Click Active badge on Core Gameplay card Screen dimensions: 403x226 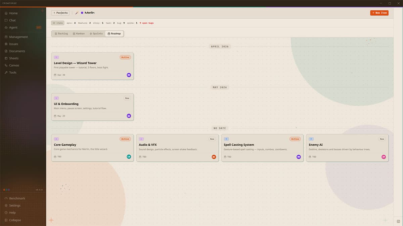tap(125, 139)
